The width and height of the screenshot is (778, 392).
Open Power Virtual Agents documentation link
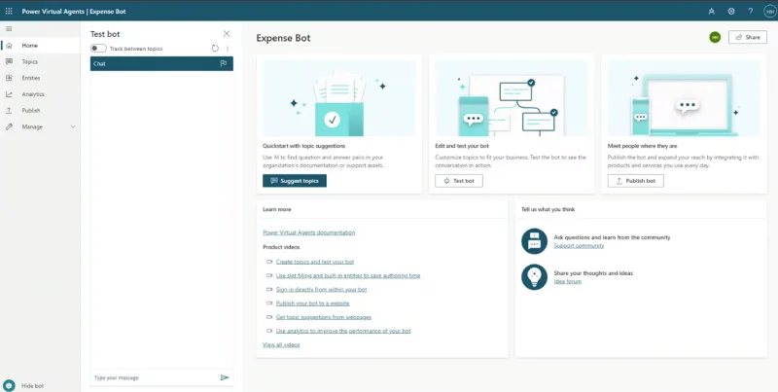[x=308, y=232]
